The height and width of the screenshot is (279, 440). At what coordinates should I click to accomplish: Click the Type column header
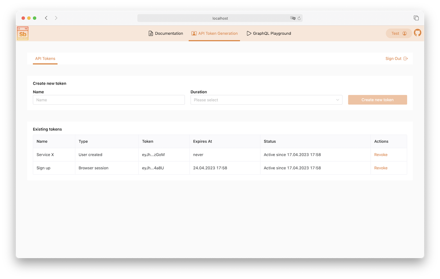tap(107, 142)
